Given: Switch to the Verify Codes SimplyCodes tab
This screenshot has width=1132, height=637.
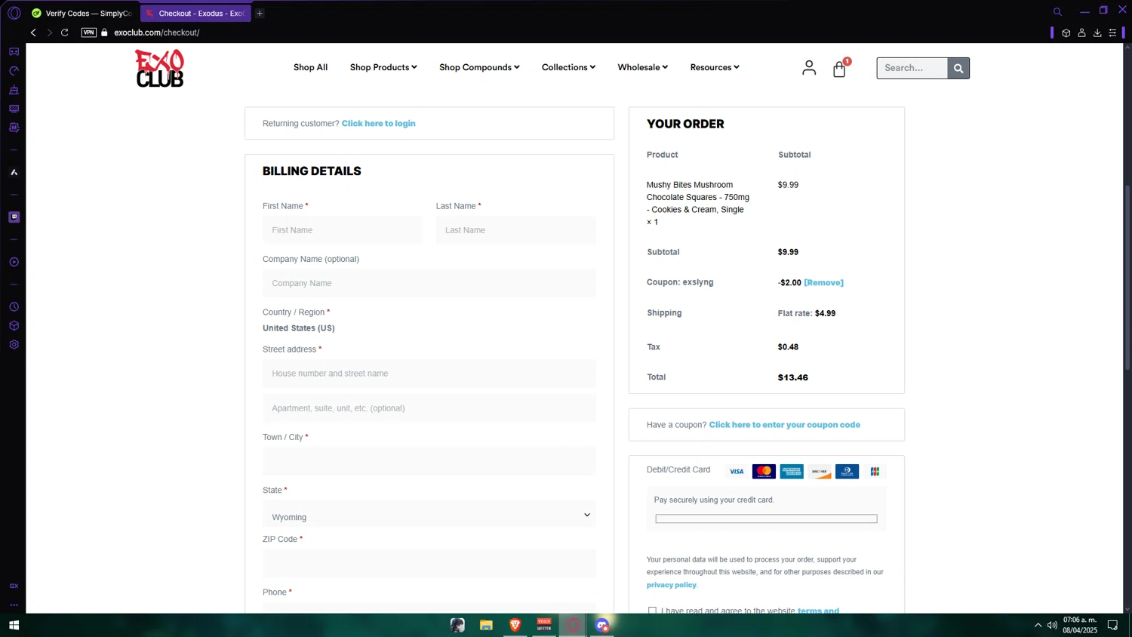Looking at the screenshot, I should [x=83, y=13].
